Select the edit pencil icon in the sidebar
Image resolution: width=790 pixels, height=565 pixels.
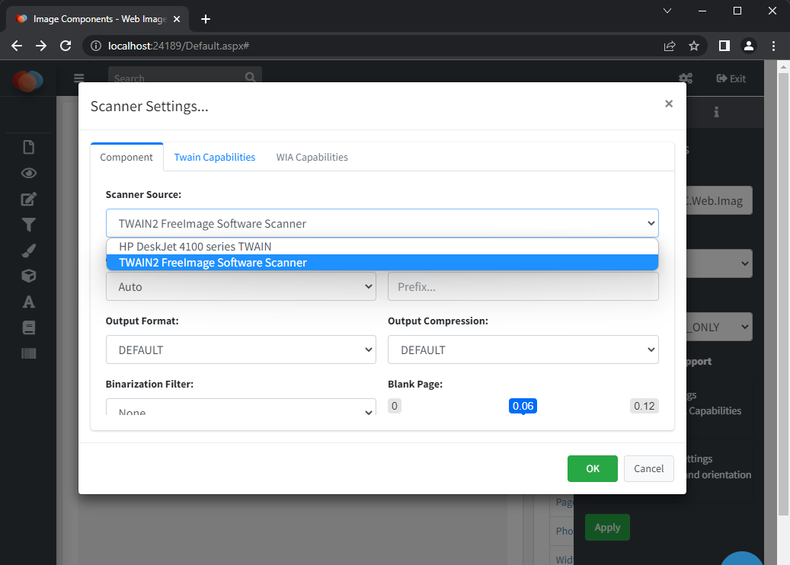point(29,199)
